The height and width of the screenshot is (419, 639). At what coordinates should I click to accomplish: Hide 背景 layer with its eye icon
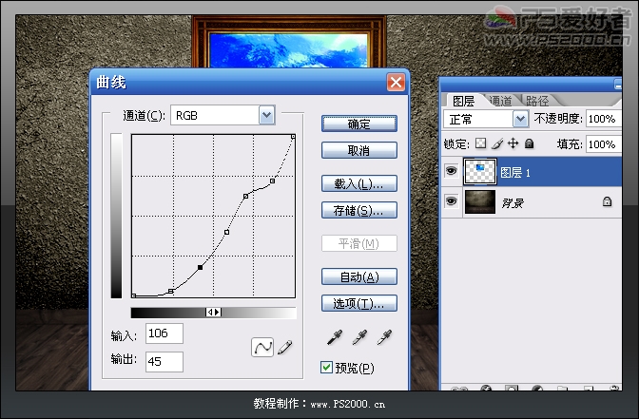(x=451, y=201)
